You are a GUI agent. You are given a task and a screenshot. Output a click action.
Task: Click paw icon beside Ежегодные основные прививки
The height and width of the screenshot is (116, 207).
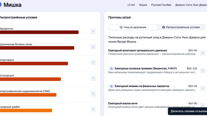tap(111, 69)
